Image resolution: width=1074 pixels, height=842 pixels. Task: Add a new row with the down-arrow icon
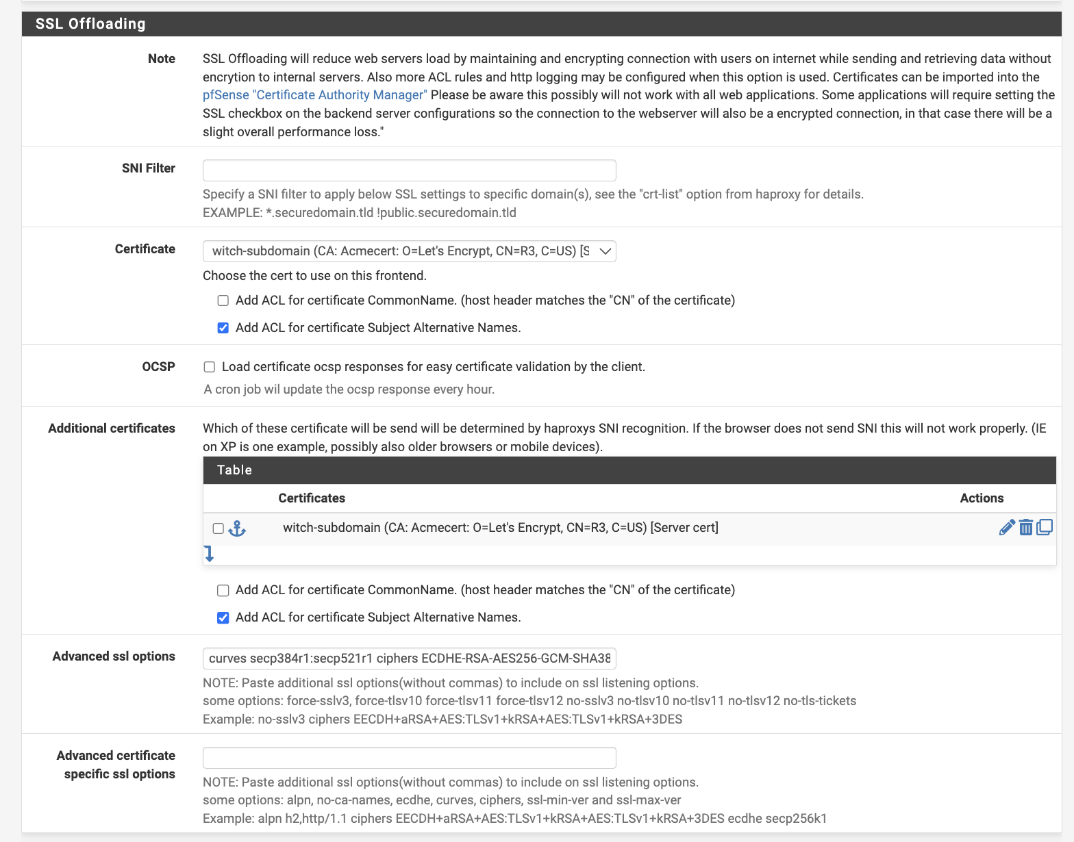(210, 554)
